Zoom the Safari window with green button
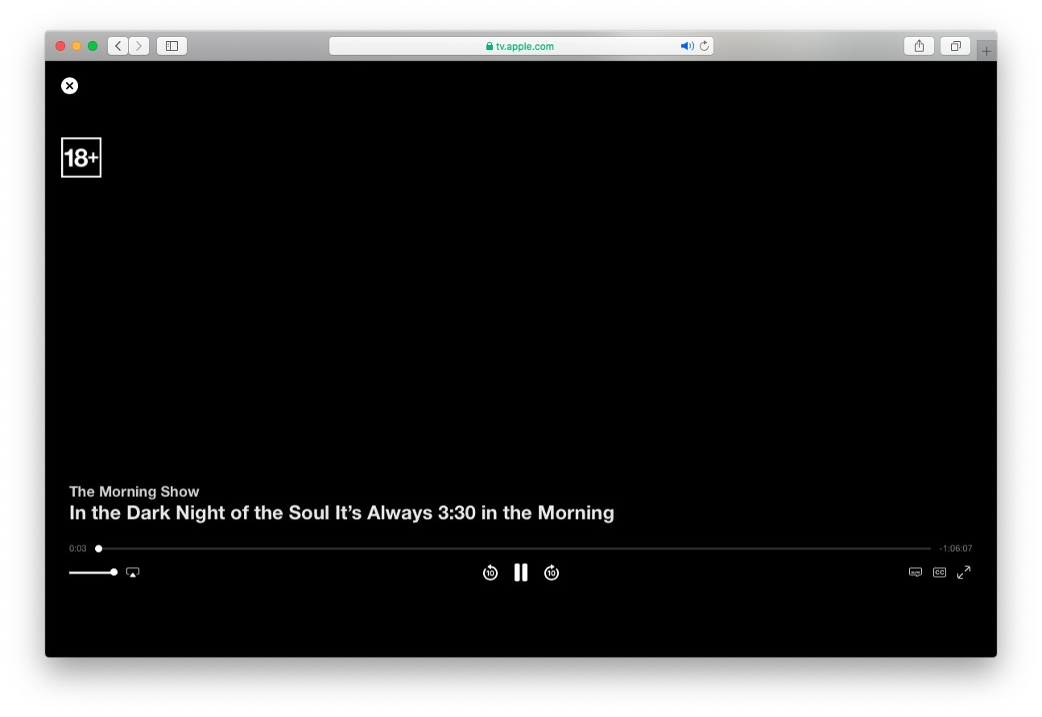Viewport: 1042px width, 717px height. (93, 46)
